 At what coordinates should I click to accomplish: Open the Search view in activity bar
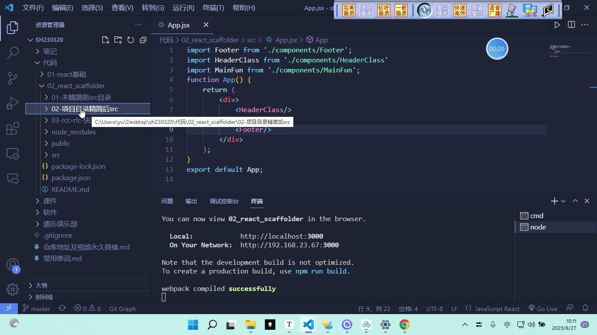tap(13, 53)
